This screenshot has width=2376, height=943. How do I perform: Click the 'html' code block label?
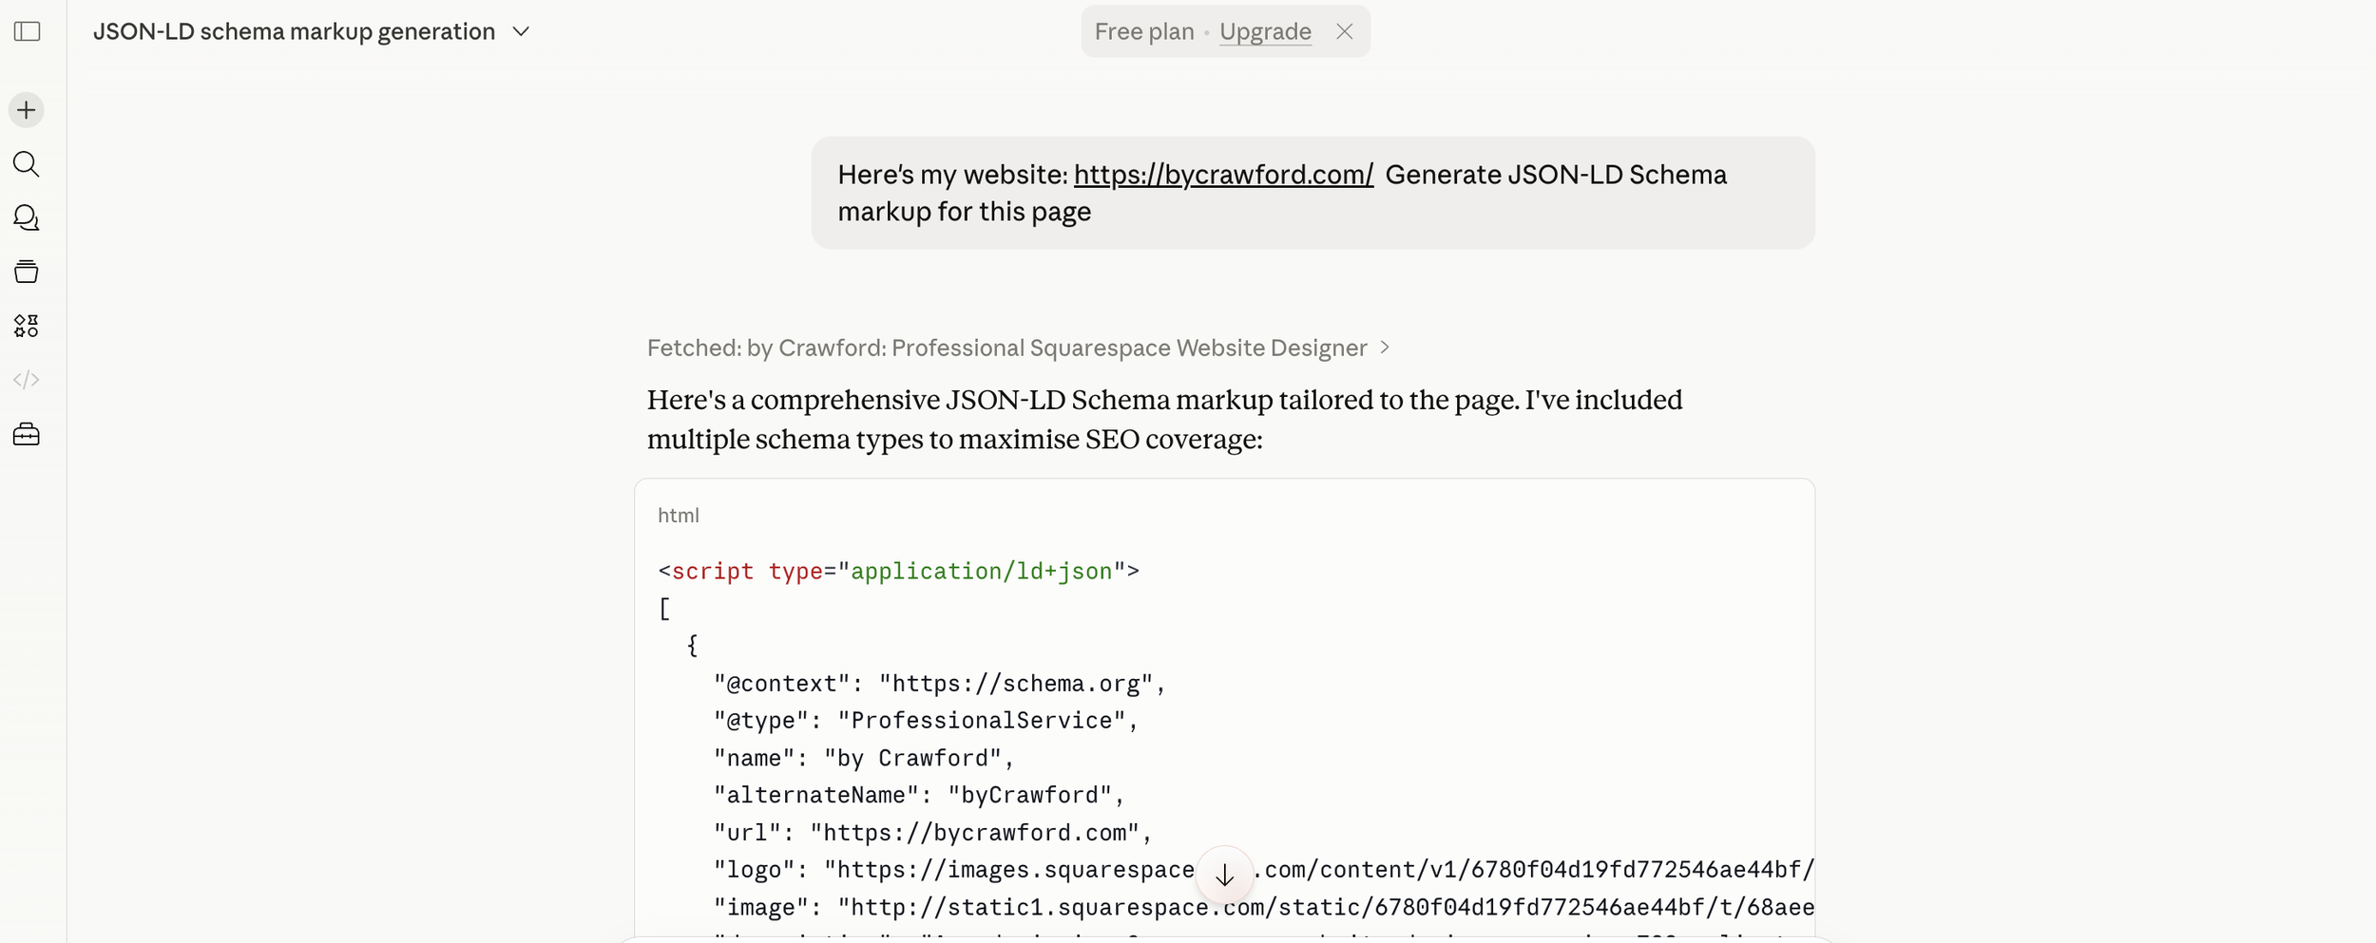(x=678, y=516)
